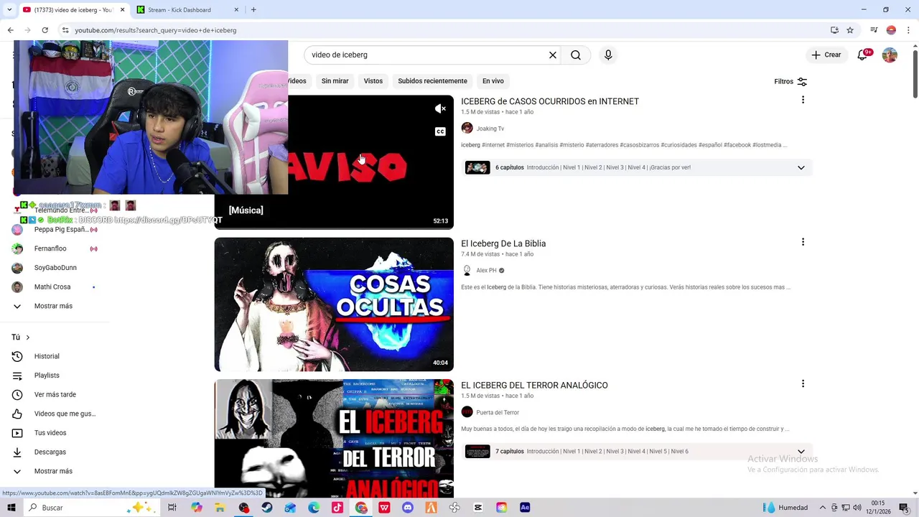This screenshot has height=517, width=919.
Task: Start voice search with the microphone icon
Action: (x=608, y=55)
